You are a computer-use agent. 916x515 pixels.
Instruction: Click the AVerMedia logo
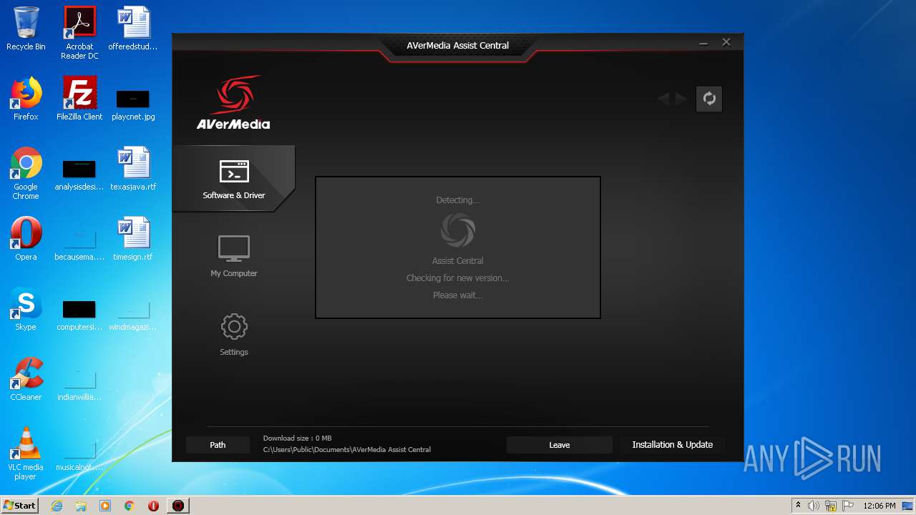(233, 103)
